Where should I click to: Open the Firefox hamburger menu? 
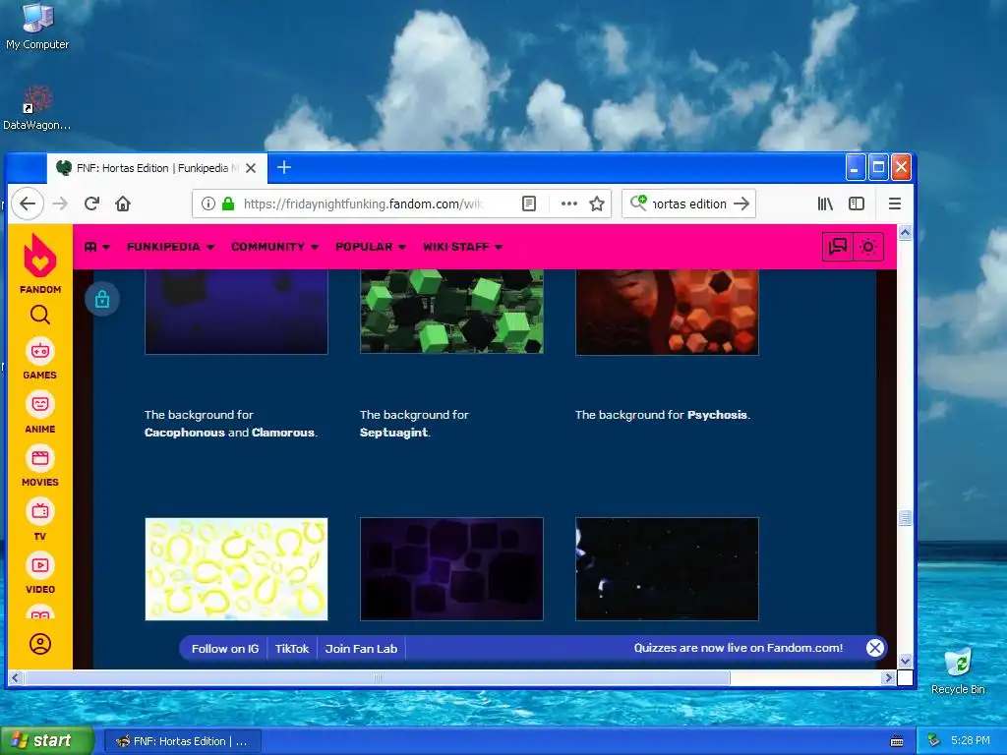[x=895, y=204]
